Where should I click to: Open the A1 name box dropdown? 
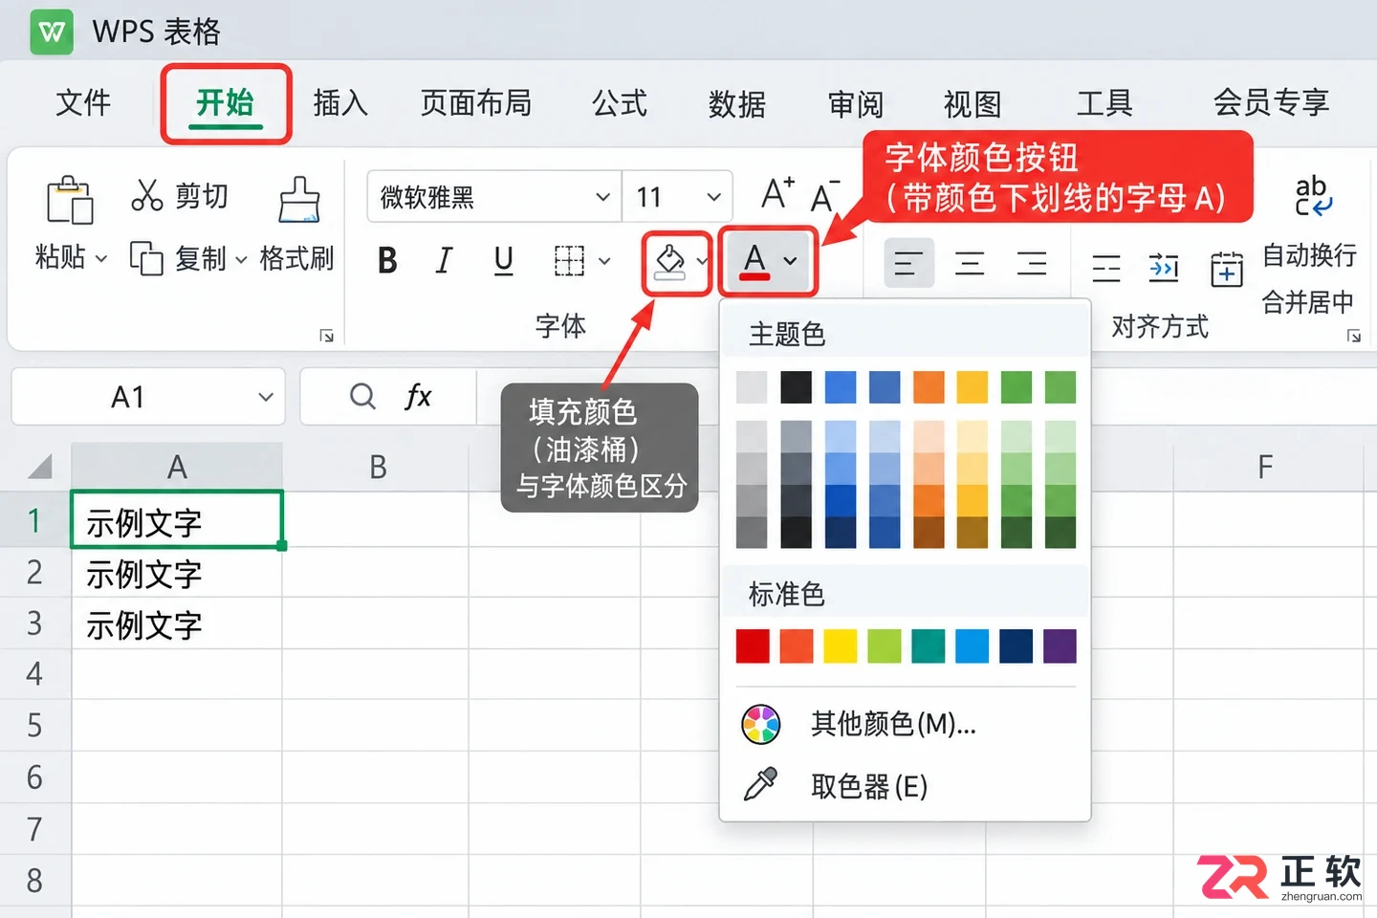point(266,397)
